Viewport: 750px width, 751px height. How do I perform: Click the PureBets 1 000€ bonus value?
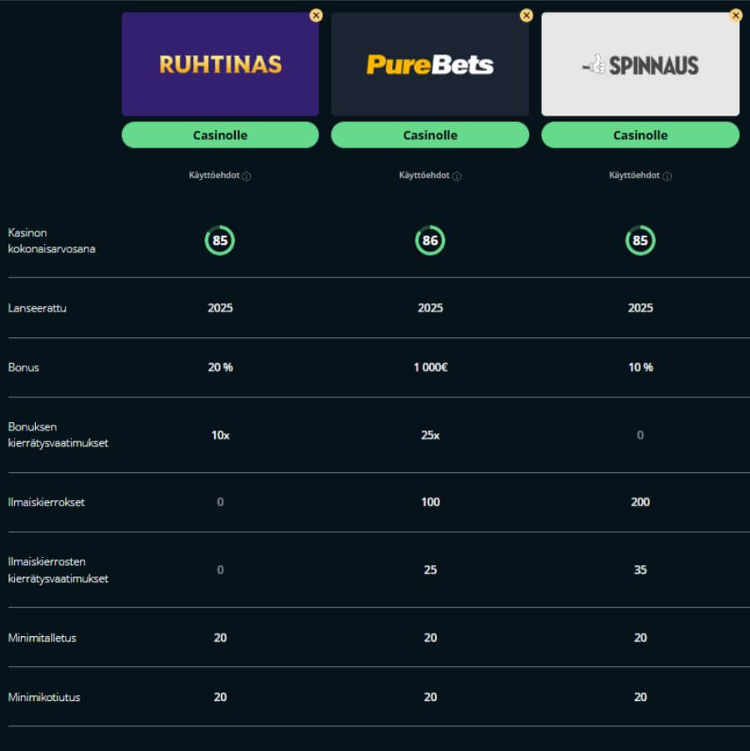click(430, 367)
